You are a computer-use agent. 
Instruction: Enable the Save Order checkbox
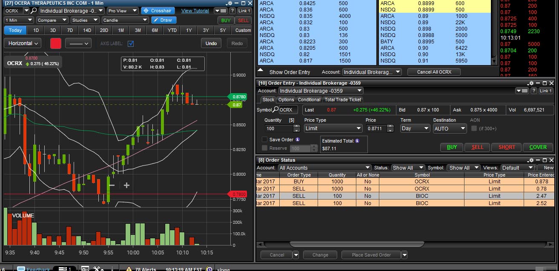pyautogui.click(x=264, y=140)
